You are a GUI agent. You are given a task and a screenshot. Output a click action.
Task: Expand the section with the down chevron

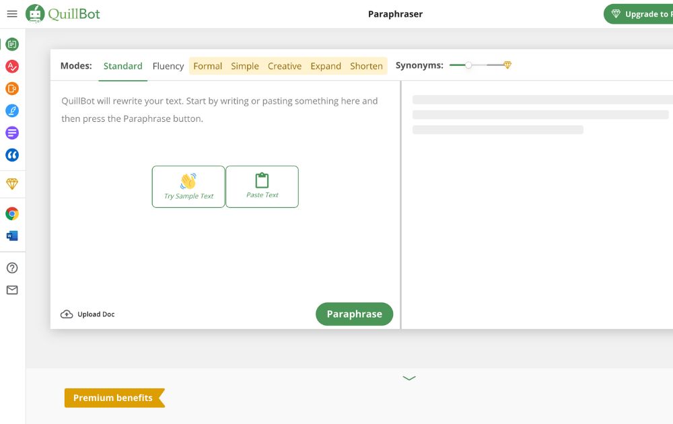point(409,378)
